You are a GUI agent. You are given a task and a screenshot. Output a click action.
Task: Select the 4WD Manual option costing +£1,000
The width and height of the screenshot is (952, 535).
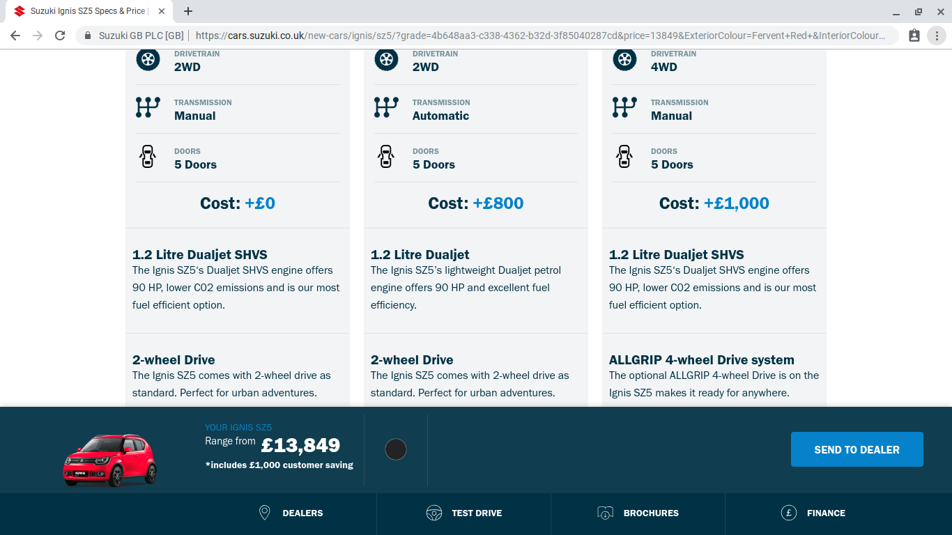click(x=714, y=203)
